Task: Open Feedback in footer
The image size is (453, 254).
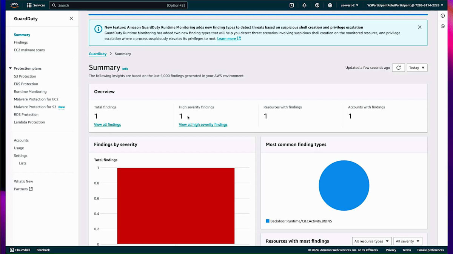Action: pos(43,250)
